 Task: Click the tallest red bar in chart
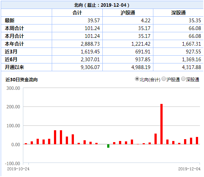pyautogui.click(x=161, y=124)
